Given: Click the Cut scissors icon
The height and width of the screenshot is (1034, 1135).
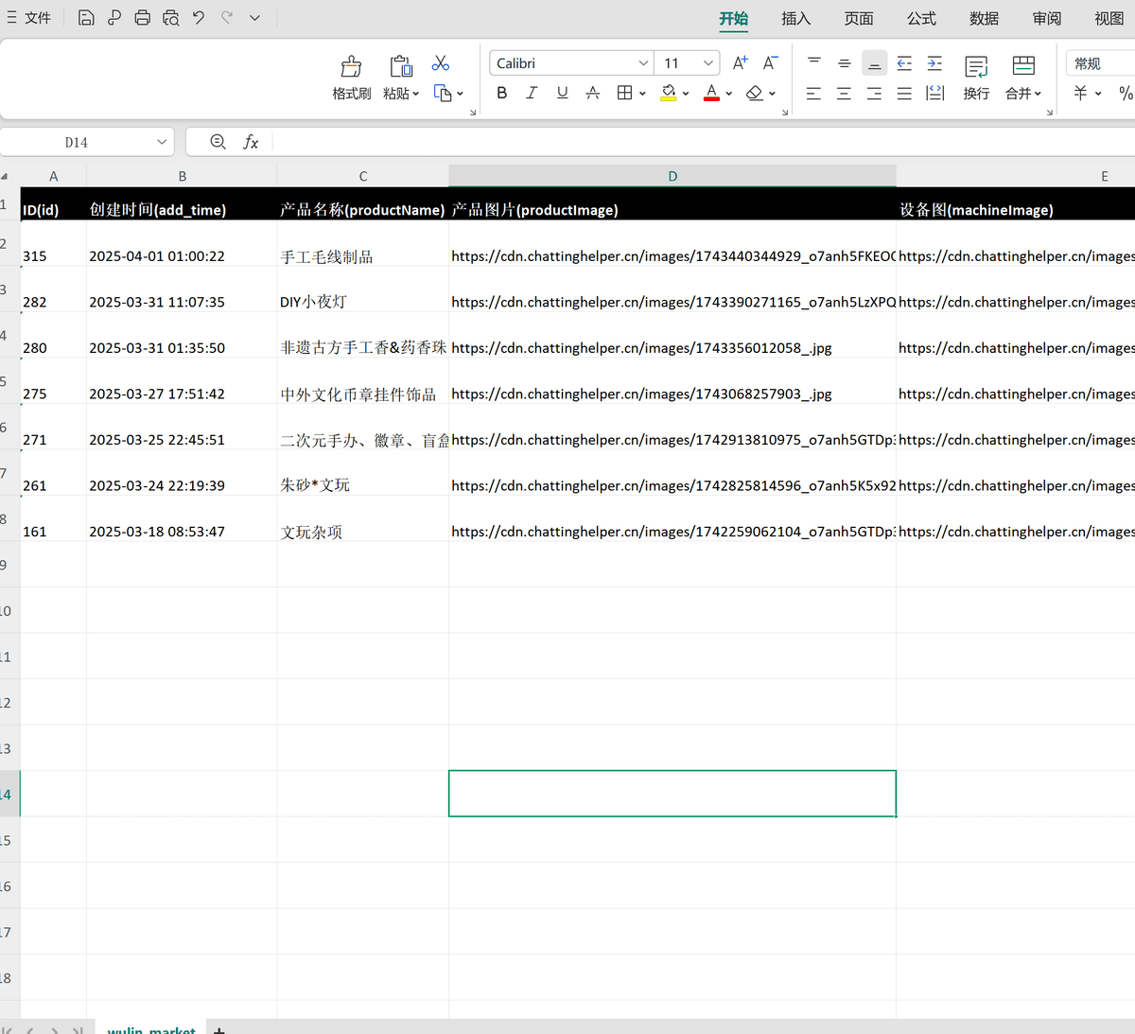Looking at the screenshot, I should coord(441,63).
